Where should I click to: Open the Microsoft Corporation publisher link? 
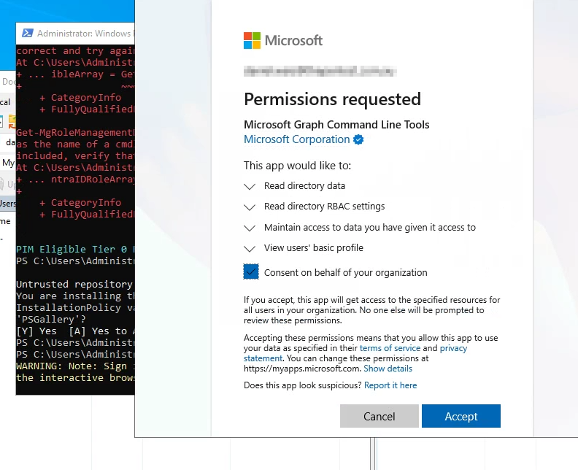point(297,139)
